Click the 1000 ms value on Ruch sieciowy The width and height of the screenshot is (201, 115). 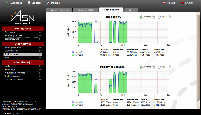pyautogui.click(x=147, y=17)
